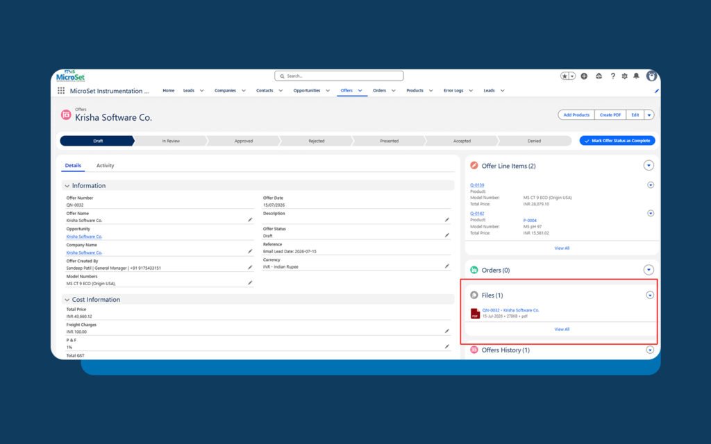Open the Offers History panel dropdown
The height and width of the screenshot is (444, 711).
(650, 350)
